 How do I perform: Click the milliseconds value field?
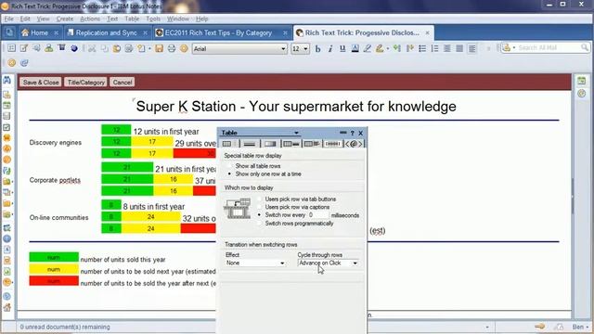317,215
